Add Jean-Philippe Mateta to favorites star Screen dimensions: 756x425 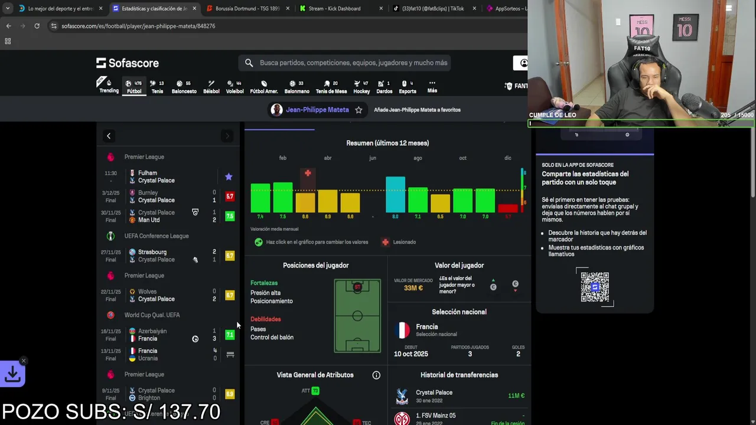tap(359, 110)
